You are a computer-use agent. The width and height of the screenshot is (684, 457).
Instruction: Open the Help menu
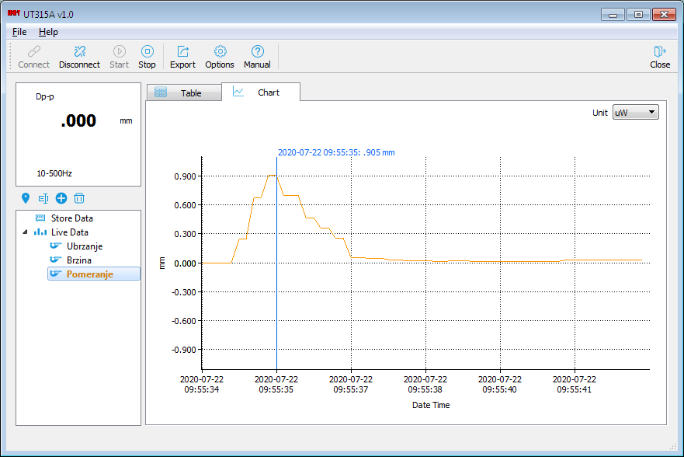point(48,32)
